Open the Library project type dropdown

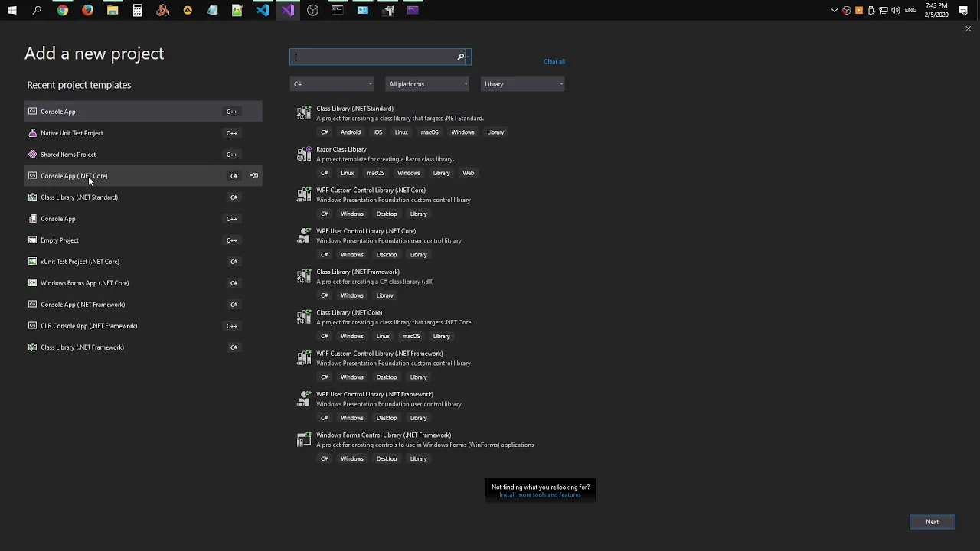coord(523,84)
